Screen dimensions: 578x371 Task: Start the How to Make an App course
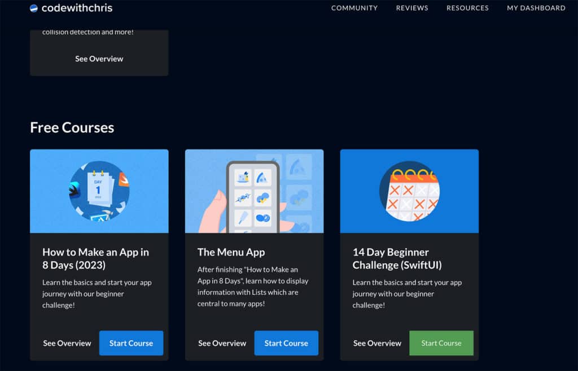(x=131, y=343)
